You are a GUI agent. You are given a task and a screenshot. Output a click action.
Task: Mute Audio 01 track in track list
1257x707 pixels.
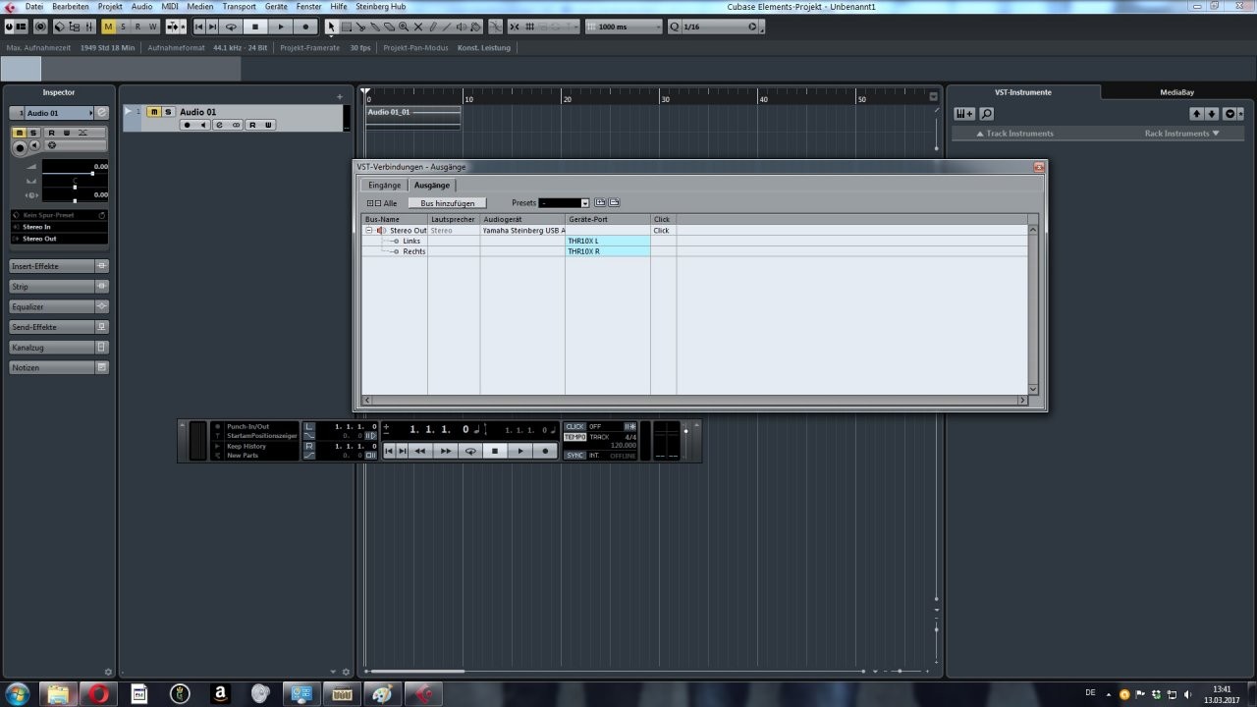[x=154, y=112]
